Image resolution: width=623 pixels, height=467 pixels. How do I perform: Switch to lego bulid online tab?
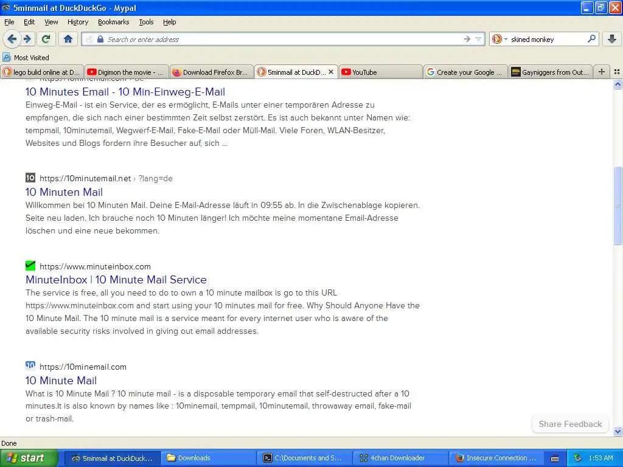pos(42,72)
